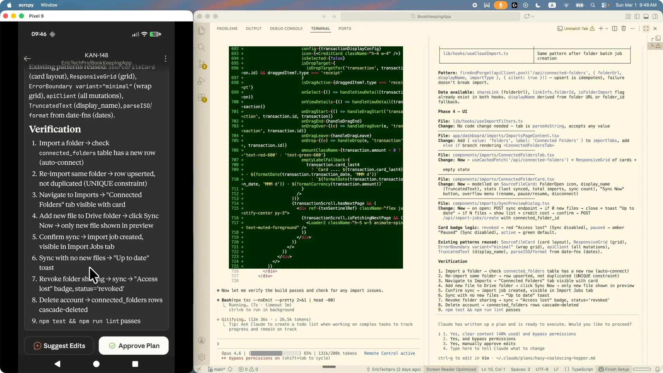The height and width of the screenshot is (373, 663).
Task: Open the Manage gear in activity bar
Action: (x=202, y=357)
